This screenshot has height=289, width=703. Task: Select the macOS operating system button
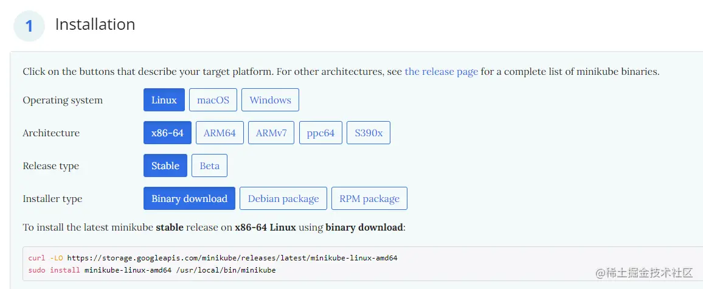tap(213, 100)
